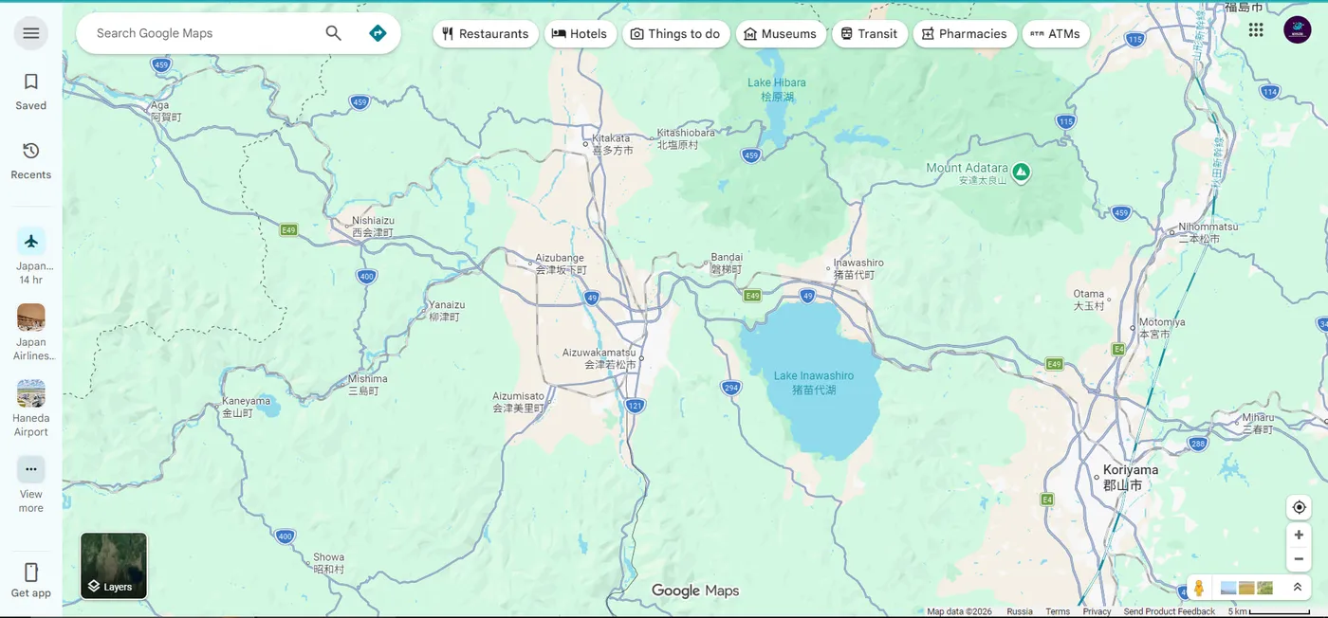The image size is (1328, 618).
Task: Open the Japan 14 hr flight shortcut
Action: [31, 256]
